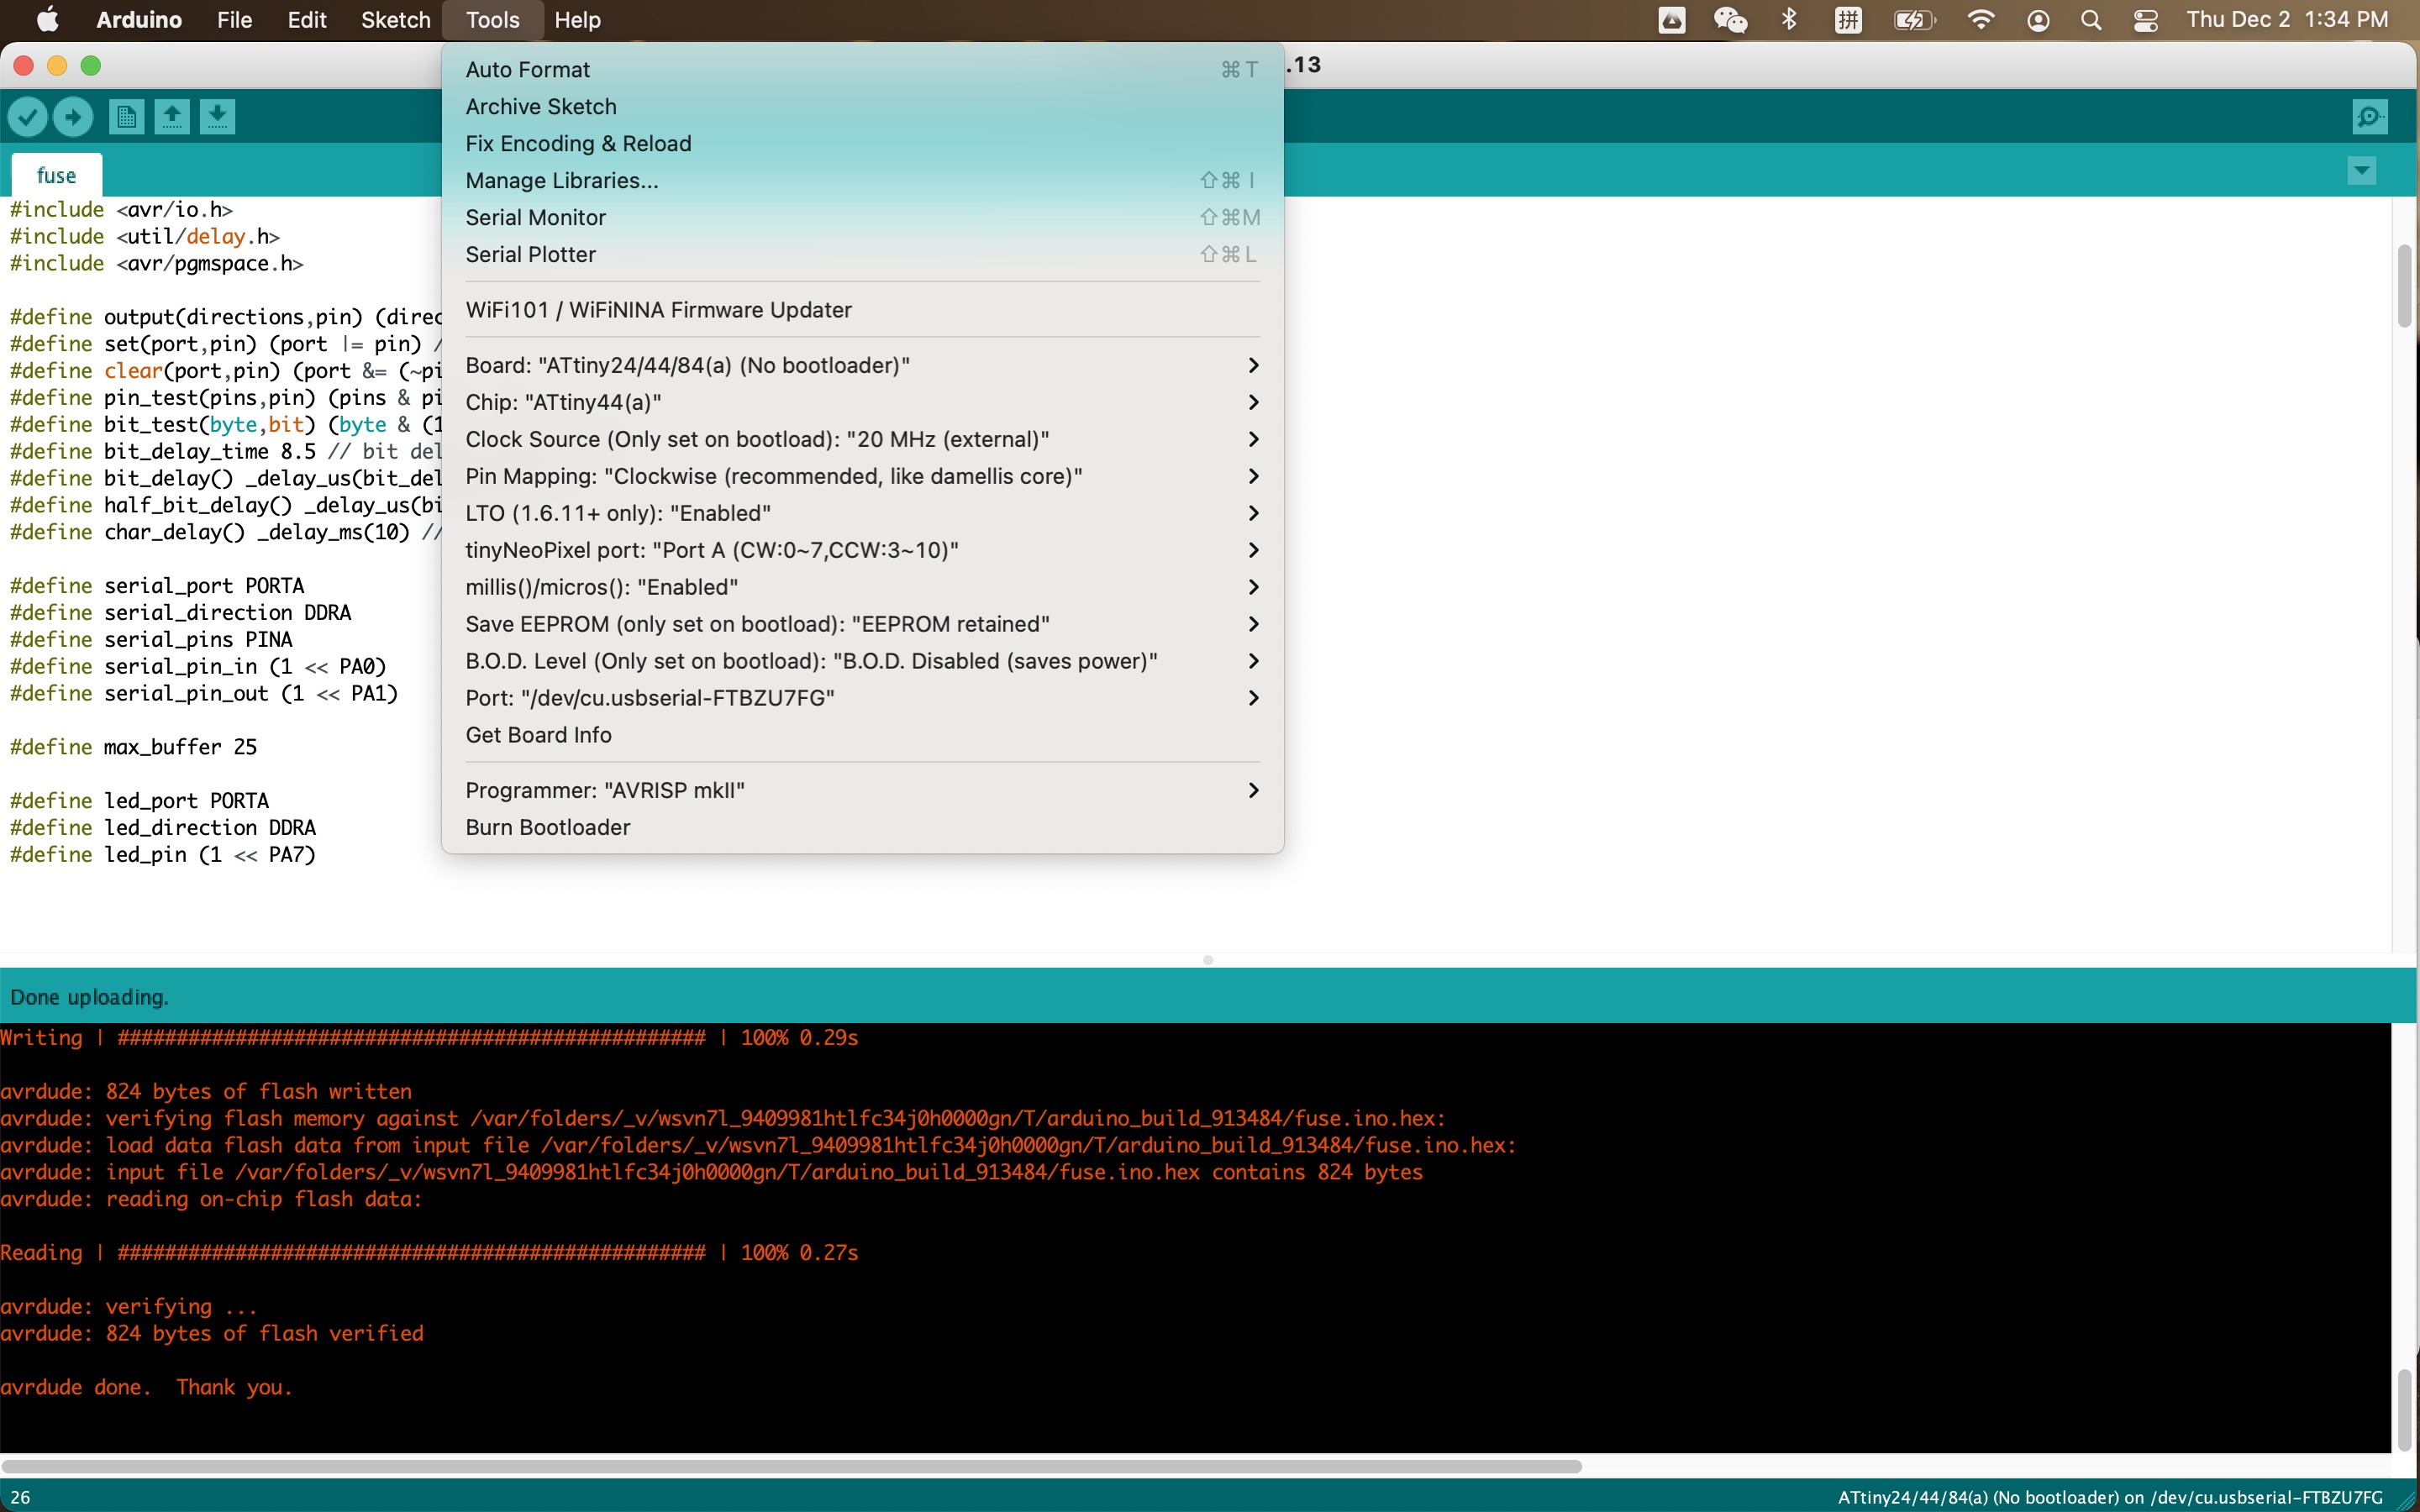
Task: Click the Verify checkmark button
Action: [x=28, y=117]
